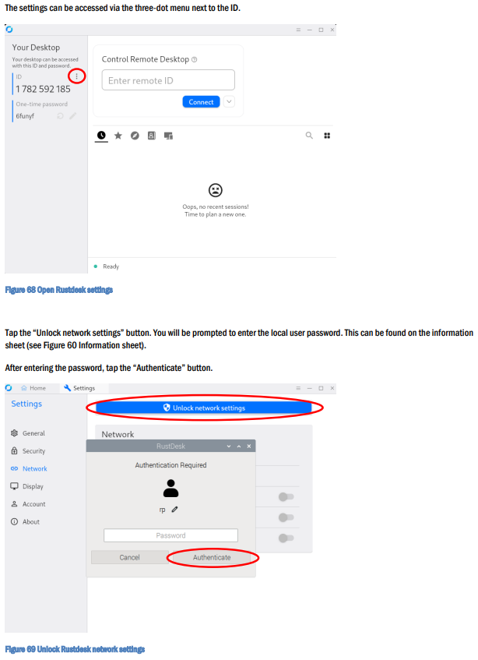Viewport: 478px width, 660px height.
Task: Edit the rp username pencil icon
Action: [x=175, y=510]
